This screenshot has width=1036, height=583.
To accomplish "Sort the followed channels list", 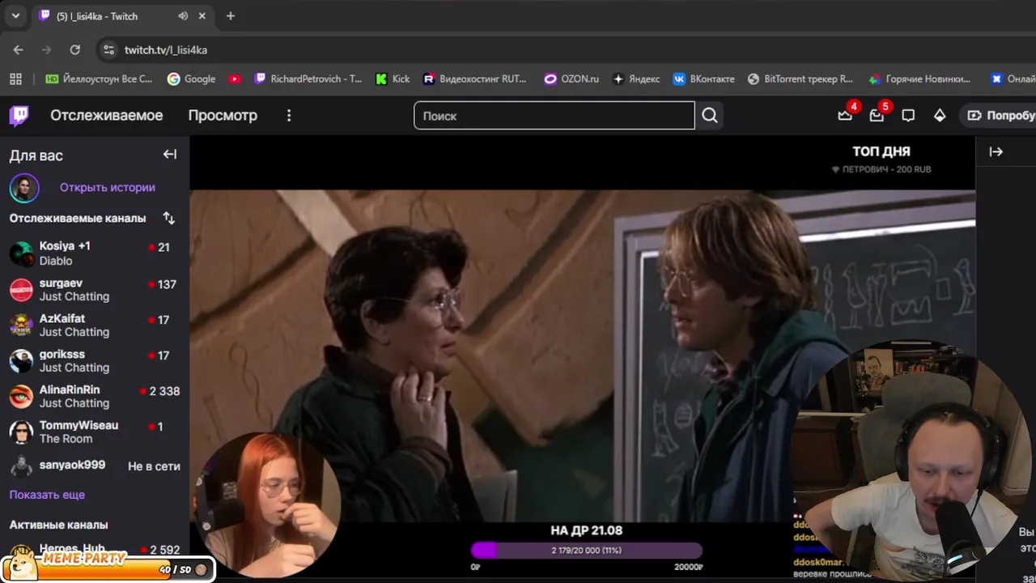I will 168,218.
